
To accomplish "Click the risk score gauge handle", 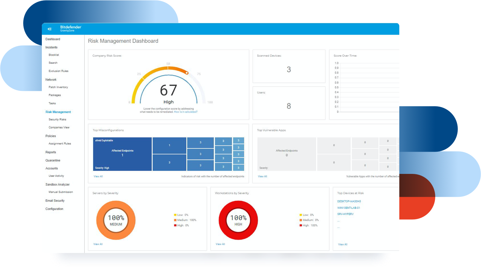I will click(187, 73).
